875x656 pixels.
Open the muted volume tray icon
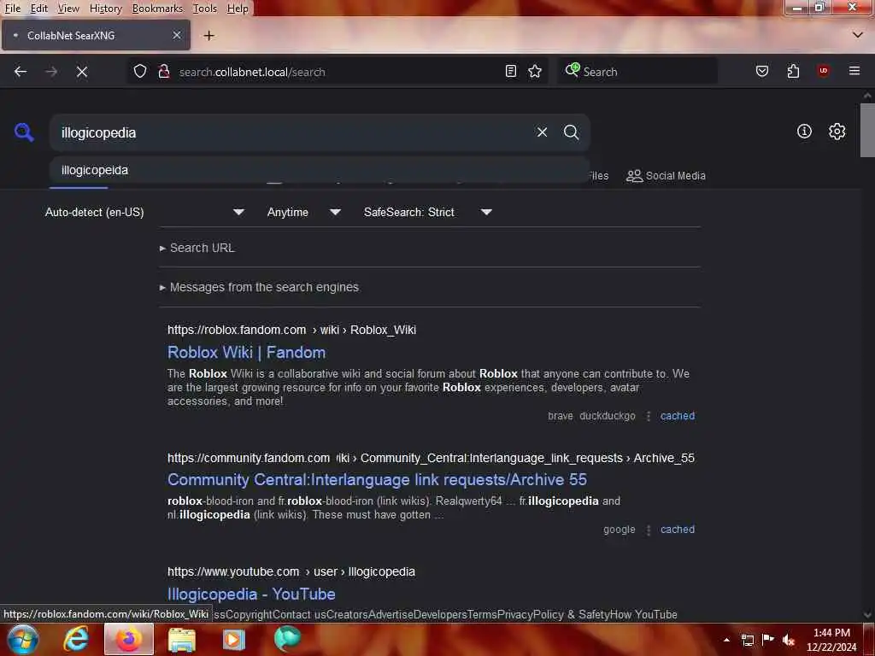pyautogui.click(x=789, y=640)
